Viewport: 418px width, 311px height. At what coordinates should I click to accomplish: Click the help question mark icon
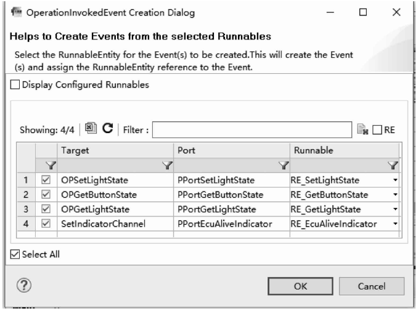[x=25, y=285]
